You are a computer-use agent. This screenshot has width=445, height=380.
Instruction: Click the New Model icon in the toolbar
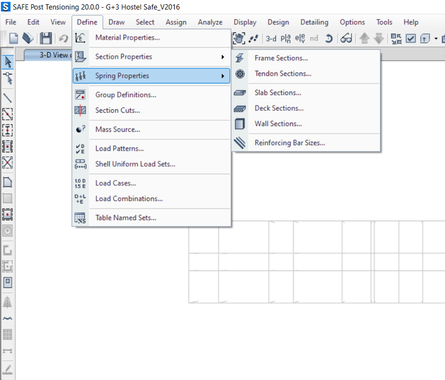13,38
